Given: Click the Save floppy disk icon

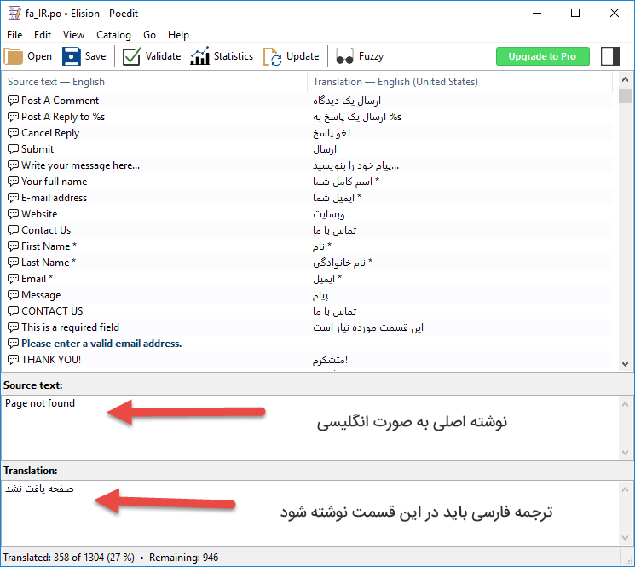Looking at the screenshot, I should 72,56.
